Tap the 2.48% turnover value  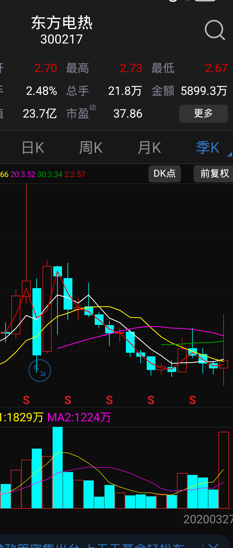[42, 91]
